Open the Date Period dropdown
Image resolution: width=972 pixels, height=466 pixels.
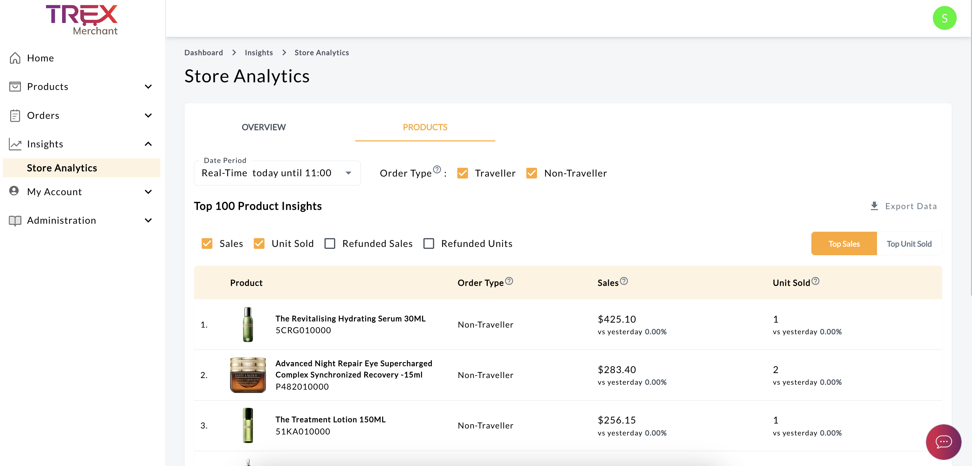pyautogui.click(x=277, y=173)
